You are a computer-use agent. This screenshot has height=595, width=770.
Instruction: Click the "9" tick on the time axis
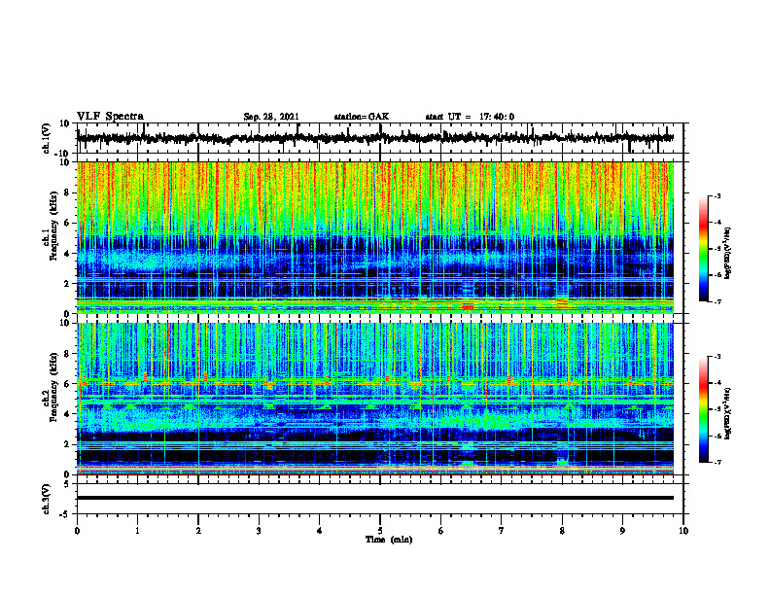[x=622, y=531]
